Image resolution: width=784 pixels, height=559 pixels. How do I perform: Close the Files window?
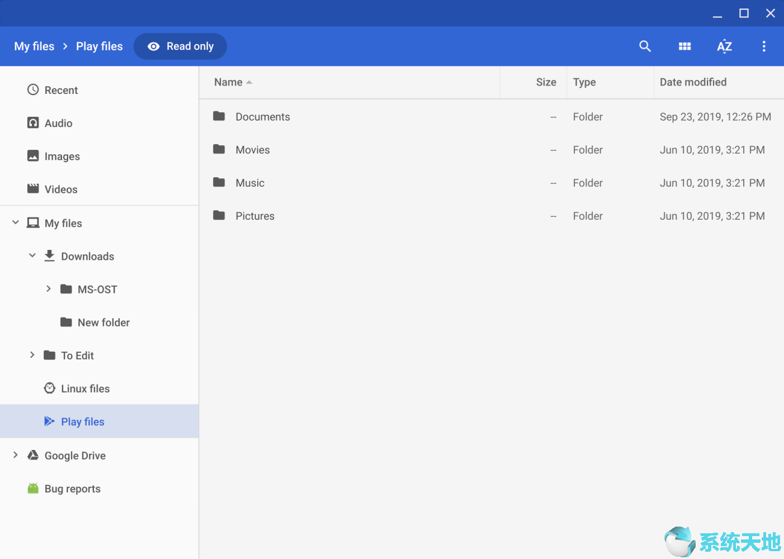pyautogui.click(x=771, y=13)
